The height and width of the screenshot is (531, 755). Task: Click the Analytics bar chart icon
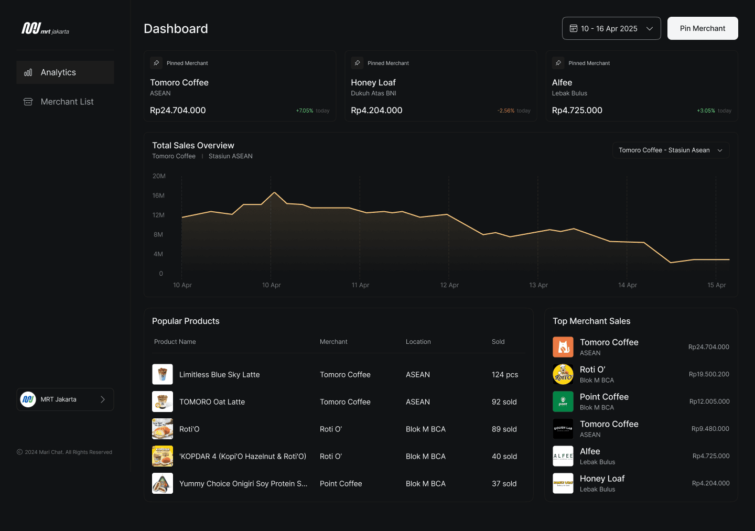tap(28, 72)
